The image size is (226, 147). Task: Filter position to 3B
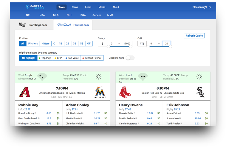coord(75,43)
